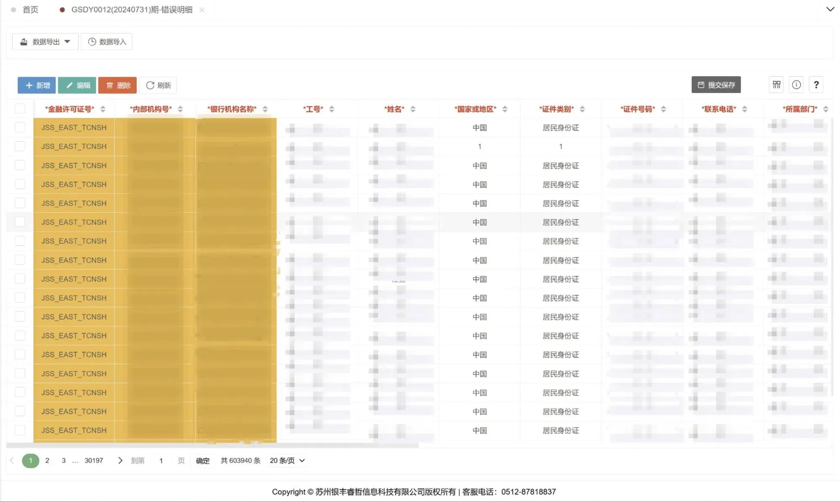This screenshot has height=502, width=840.
Task: Sort by the 姓名 column arrows
Action: (413, 109)
